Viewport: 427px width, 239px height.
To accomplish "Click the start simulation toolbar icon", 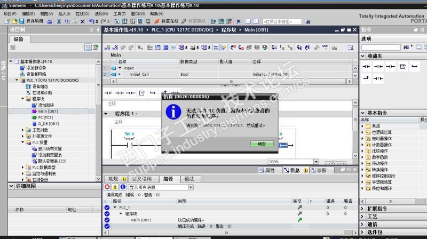I will [x=140, y=21].
